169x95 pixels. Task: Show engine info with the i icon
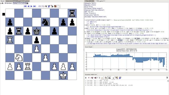pyautogui.click(x=113, y=78)
